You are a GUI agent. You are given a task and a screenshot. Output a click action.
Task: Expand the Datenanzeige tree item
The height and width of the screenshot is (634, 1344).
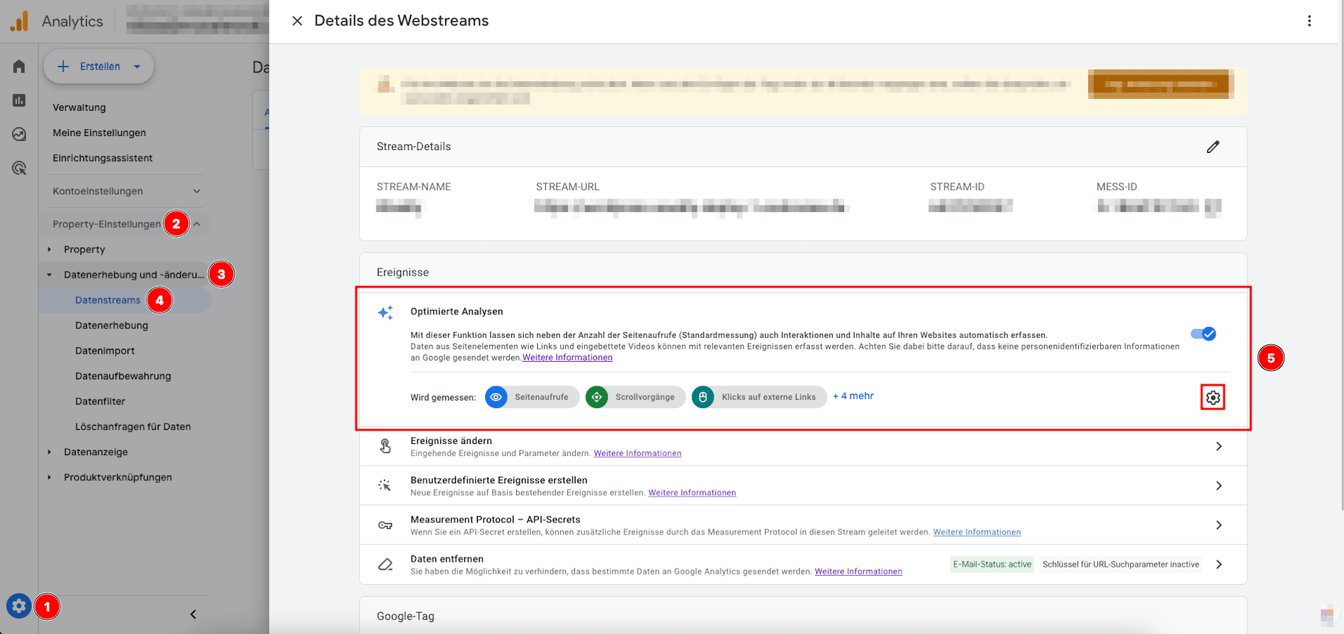click(x=49, y=452)
